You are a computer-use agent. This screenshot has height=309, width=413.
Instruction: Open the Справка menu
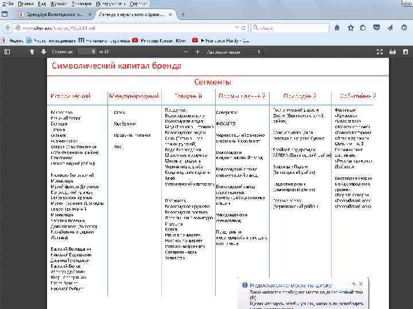pyautogui.click(x=138, y=3)
